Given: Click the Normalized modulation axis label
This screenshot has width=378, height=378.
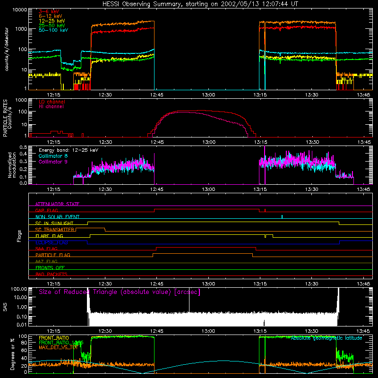Looking at the screenshot, I should (x=12, y=165).
